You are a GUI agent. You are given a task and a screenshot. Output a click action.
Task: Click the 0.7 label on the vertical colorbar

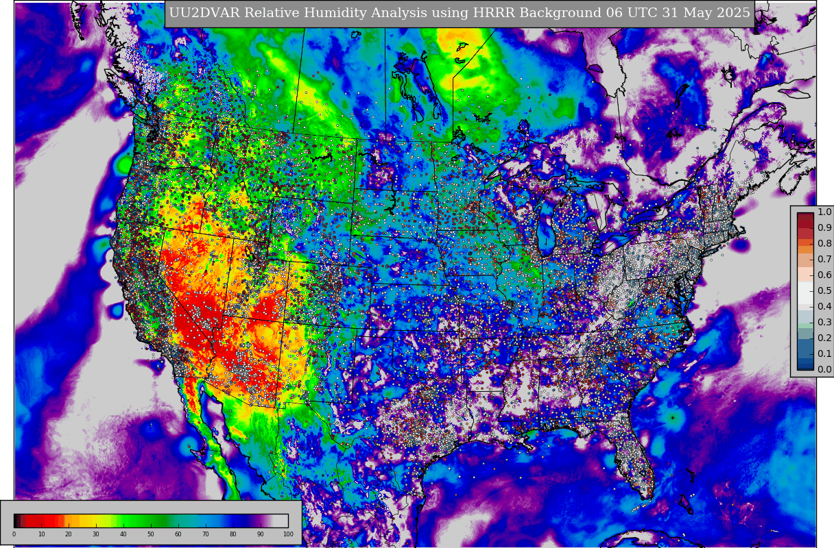(824, 260)
